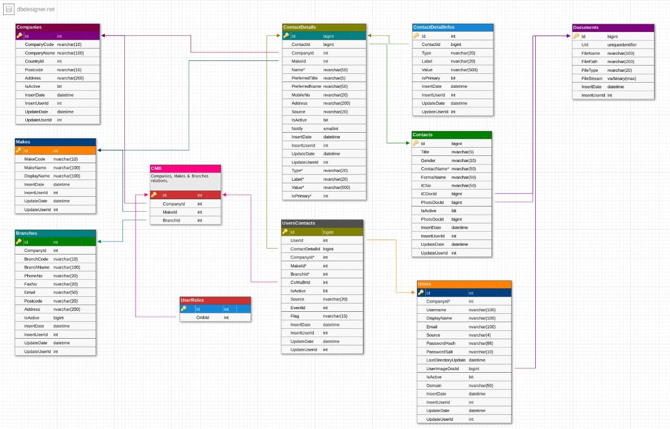Click LastDirectoryUpdate field in Users table
Viewport: 670px width, 429px height.
pyautogui.click(x=464, y=360)
